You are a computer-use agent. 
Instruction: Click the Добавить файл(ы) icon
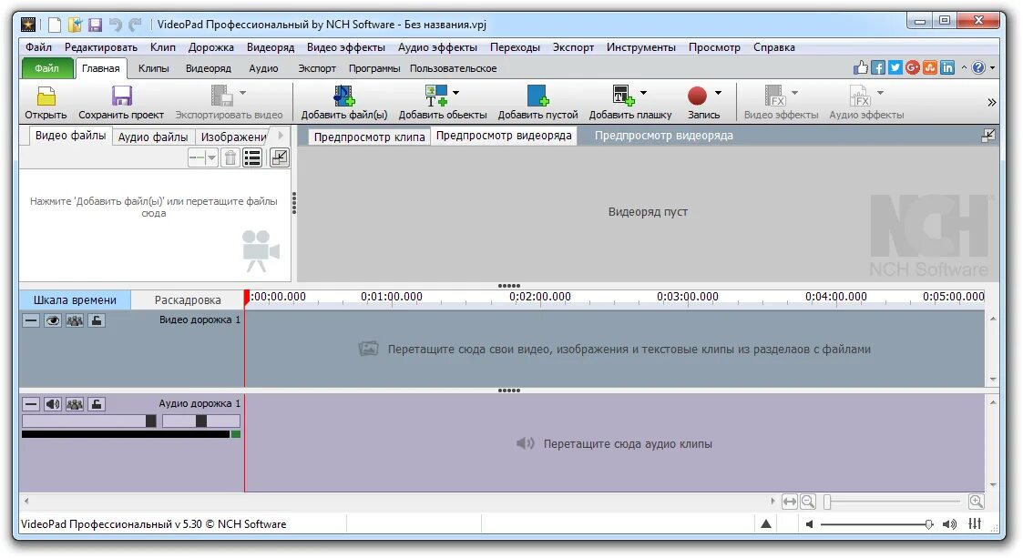point(343,96)
